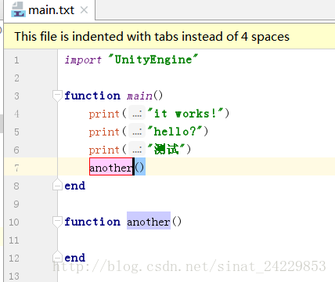The height and width of the screenshot is (282, 335).
Task: Click the "it works!" string
Action: coord(186,114)
